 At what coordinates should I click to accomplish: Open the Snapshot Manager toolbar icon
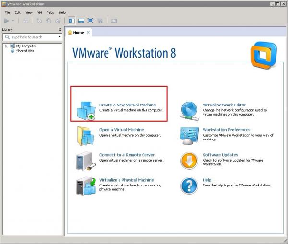click(58, 21)
